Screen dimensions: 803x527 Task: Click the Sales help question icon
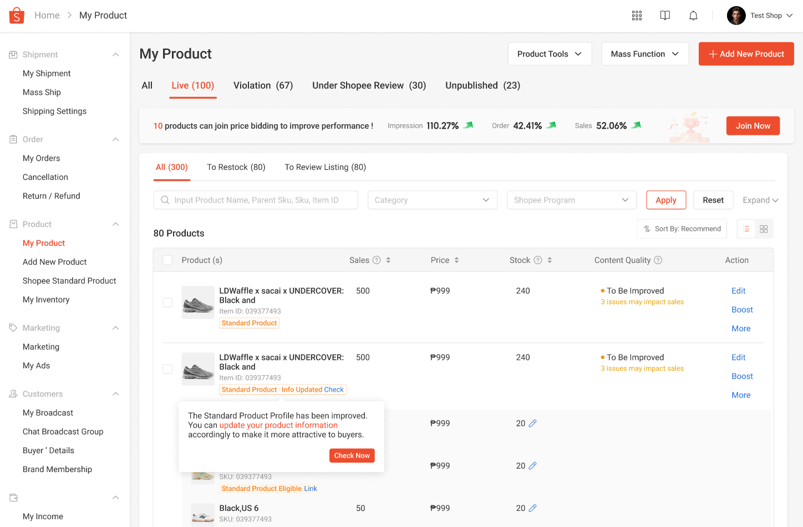tap(377, 260)
